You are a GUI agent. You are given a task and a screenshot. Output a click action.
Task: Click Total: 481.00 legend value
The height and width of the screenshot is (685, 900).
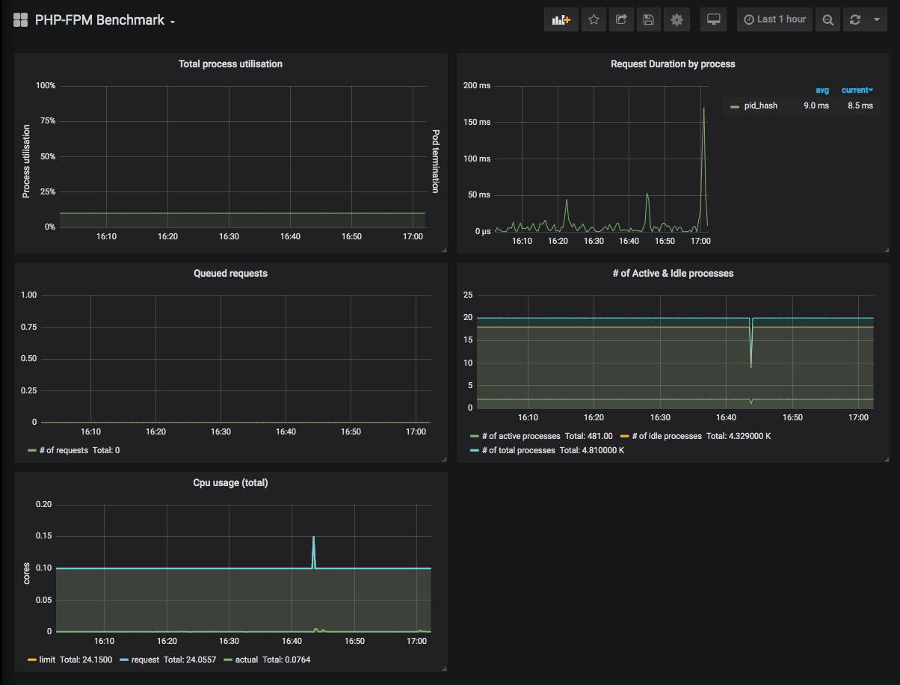[588, 436]
